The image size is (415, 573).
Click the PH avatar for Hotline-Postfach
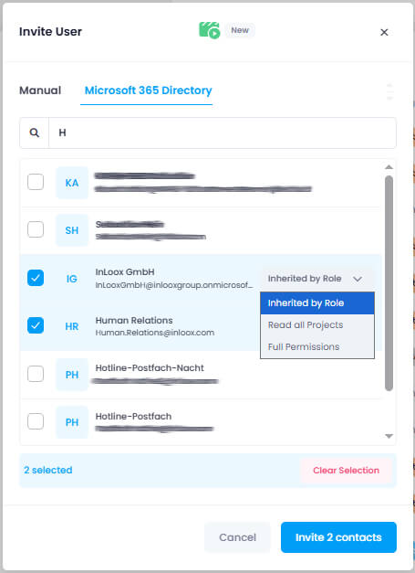[x=72, y=422]
